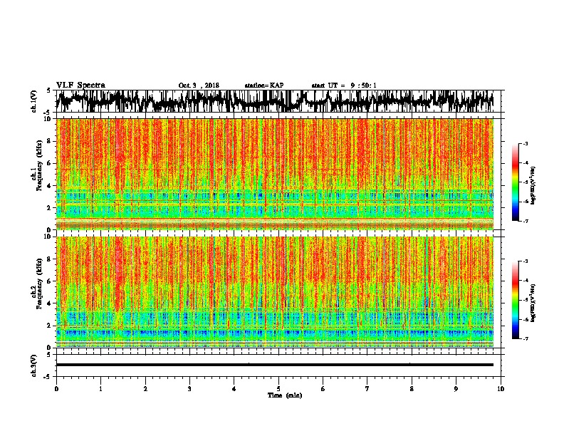Click the "5" tick on ch.1(V) axis

click(x=48, y=90)
